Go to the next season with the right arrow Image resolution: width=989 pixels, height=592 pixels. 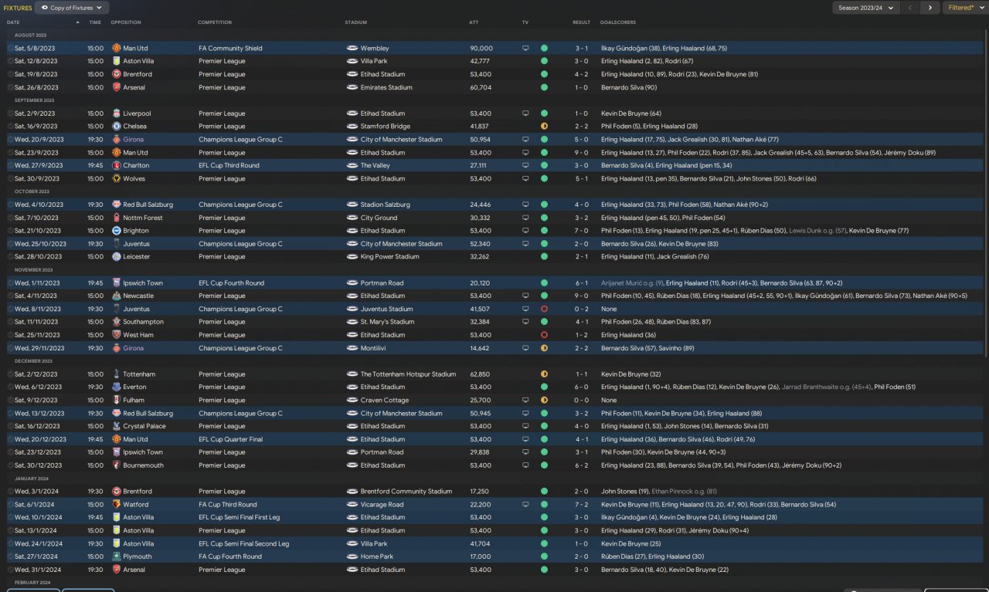coord(930,8)
